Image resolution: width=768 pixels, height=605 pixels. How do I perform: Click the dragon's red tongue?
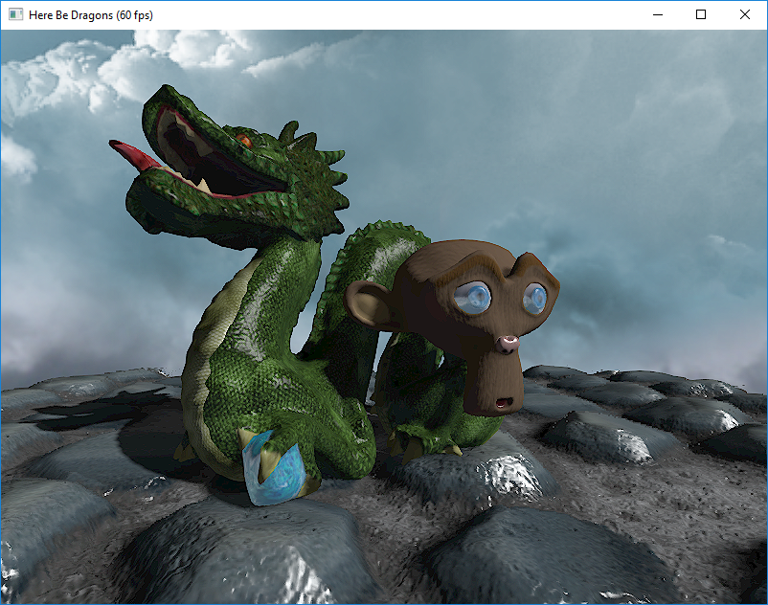point(133,155)
